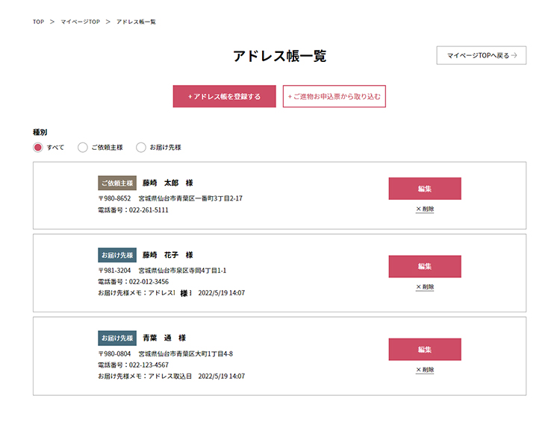Click the TOP breadcrumb link

click(38, 22)
